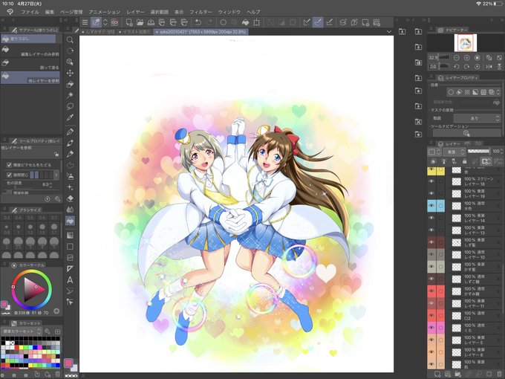The image size is (505, 379).
Task: Open the ウィンドウ menu
Action: coord(229,12)
